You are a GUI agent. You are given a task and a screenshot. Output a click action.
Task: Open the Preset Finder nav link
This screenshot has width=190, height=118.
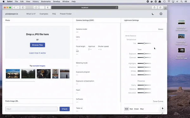[66, 14]
